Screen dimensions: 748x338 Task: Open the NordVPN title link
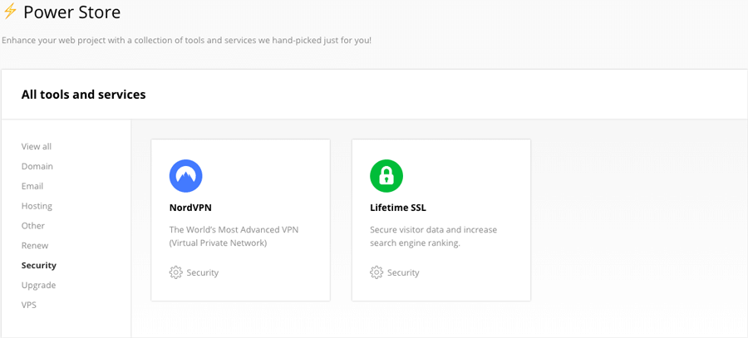[190, 208]
